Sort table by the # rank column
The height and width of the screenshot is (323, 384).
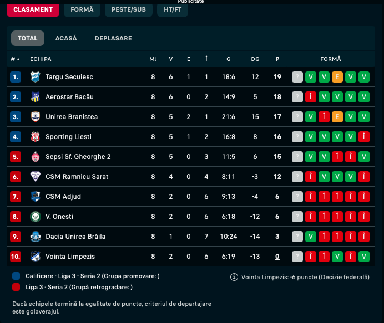tap(15, 59)
